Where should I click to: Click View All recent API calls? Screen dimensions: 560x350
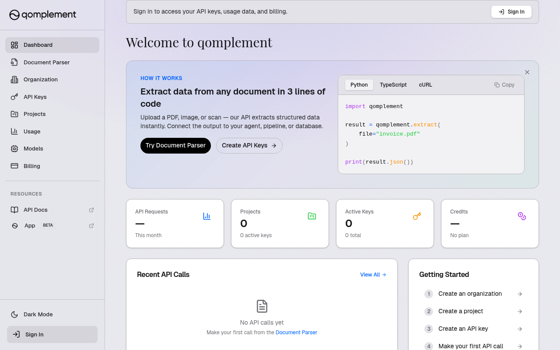(373, 275)
